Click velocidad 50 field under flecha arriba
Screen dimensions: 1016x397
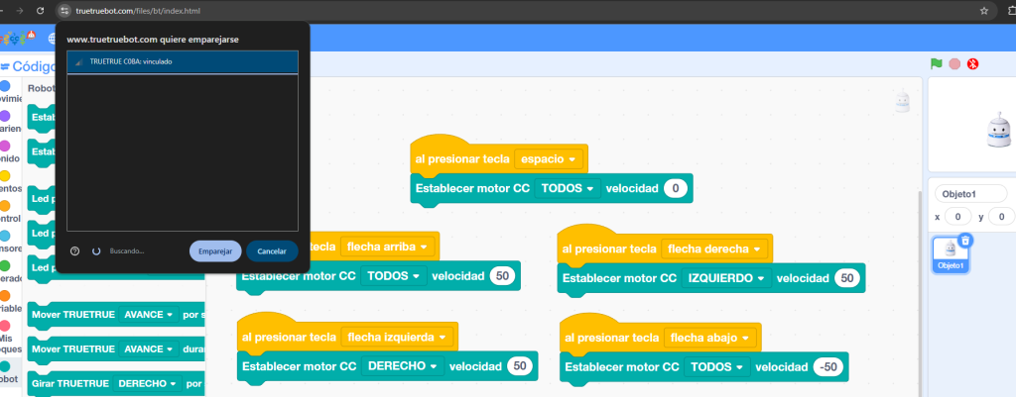502,275
